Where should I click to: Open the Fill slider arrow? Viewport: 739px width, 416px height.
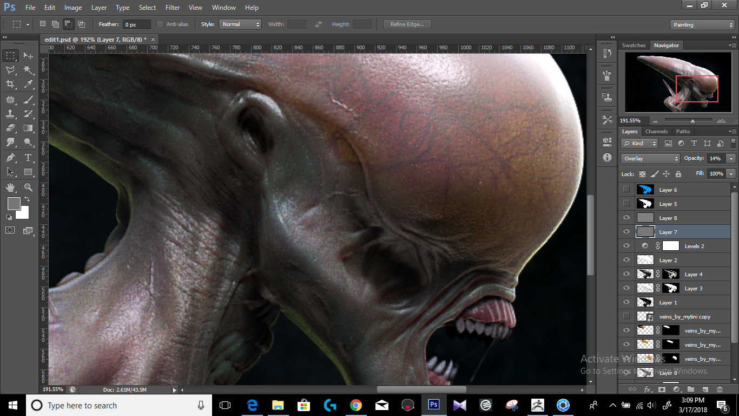731,174
